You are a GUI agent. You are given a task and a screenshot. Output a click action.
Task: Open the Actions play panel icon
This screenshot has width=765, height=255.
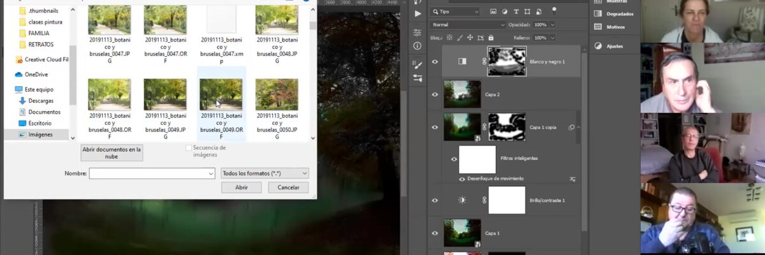(x=418, y=13)
